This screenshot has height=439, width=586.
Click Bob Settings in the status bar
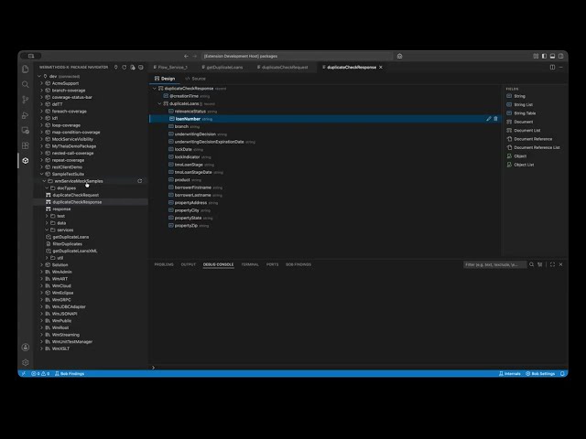pos(540,374)
